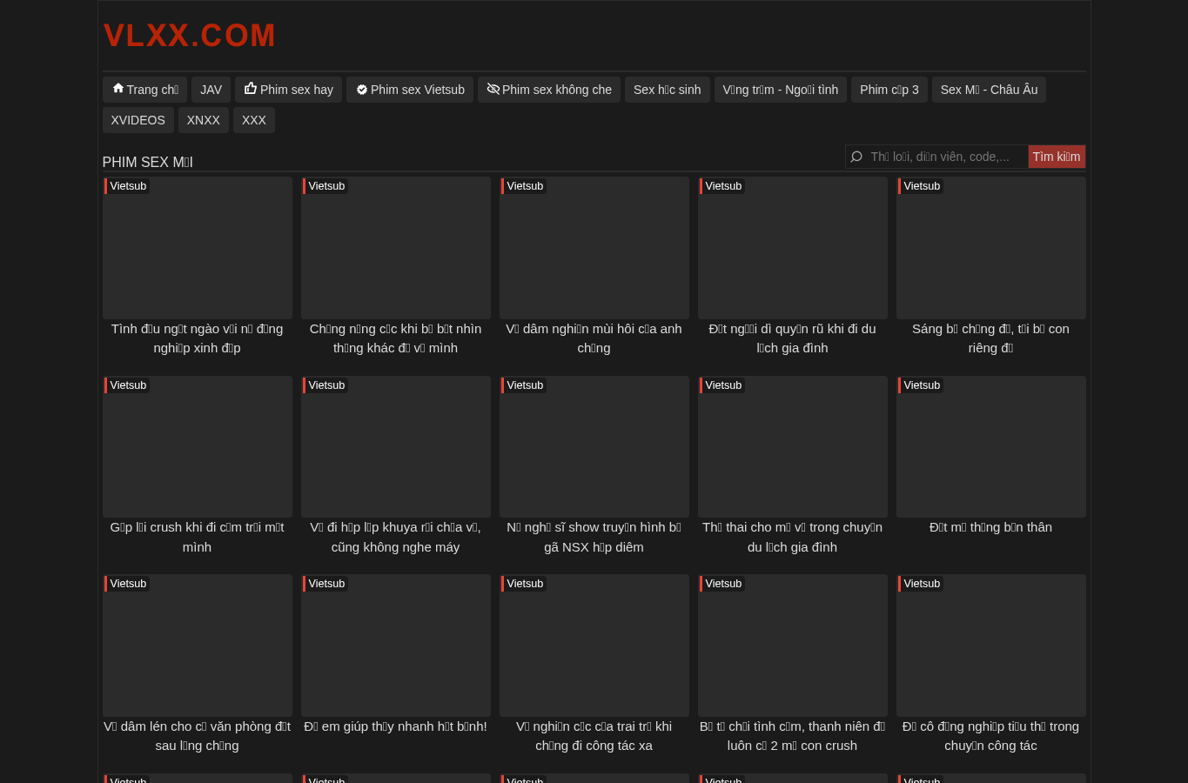The height and width of the screenshot is (783, 1188).
Task: Open the Phim cấp 3 menu item
Action: click(x=889, y=90)
